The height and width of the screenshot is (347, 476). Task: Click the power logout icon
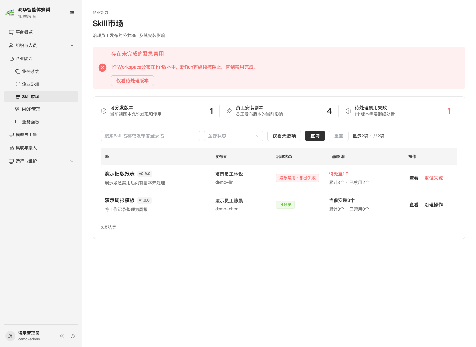73,336
